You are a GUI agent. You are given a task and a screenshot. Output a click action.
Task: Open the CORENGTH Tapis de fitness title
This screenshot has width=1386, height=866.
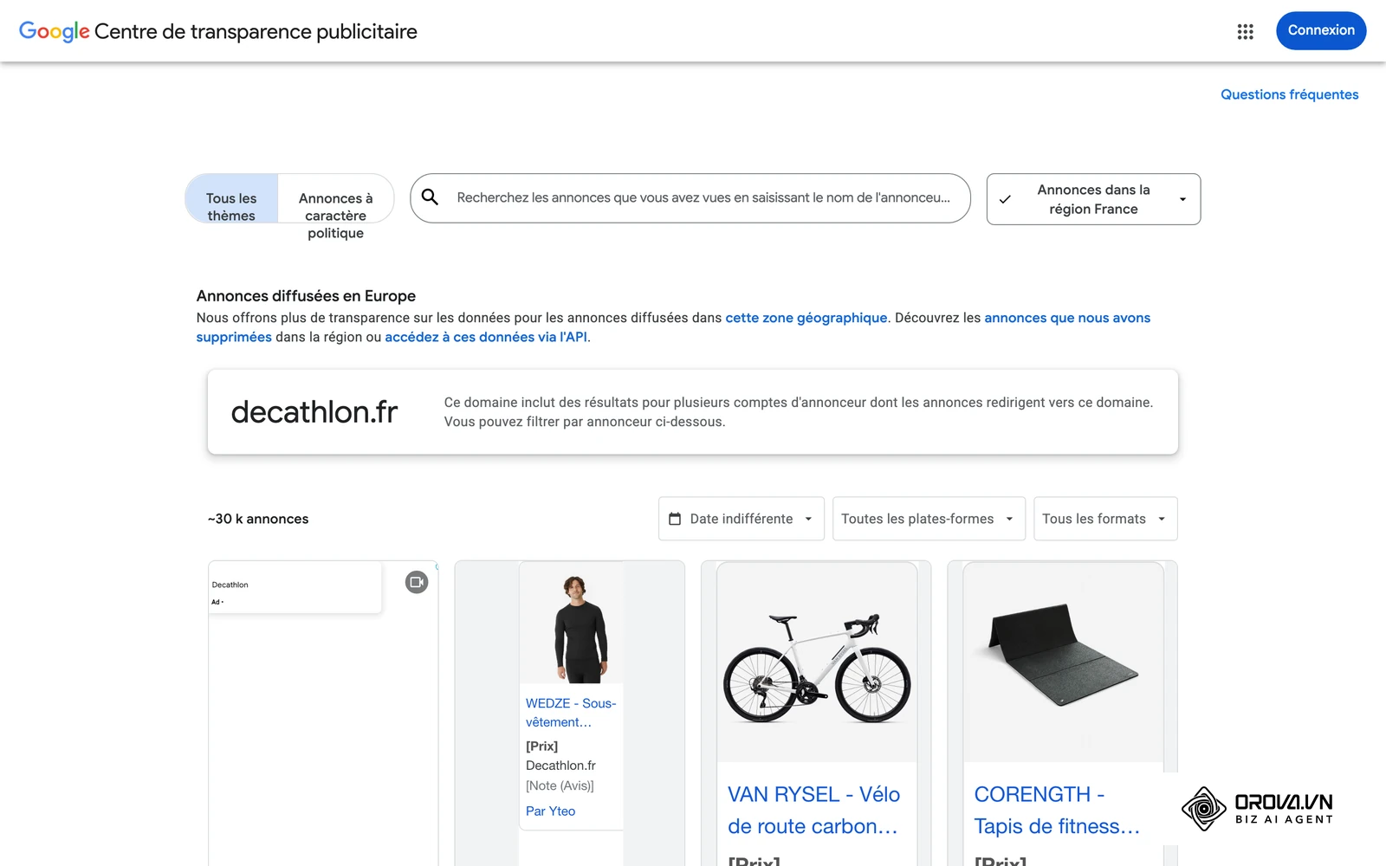1057,811
